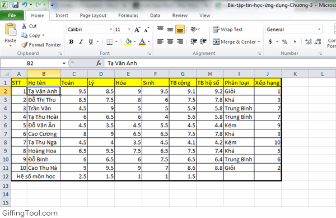The image size is (336, 218).
Task: Switch to the View tab
Action: (x=204, y=16)
